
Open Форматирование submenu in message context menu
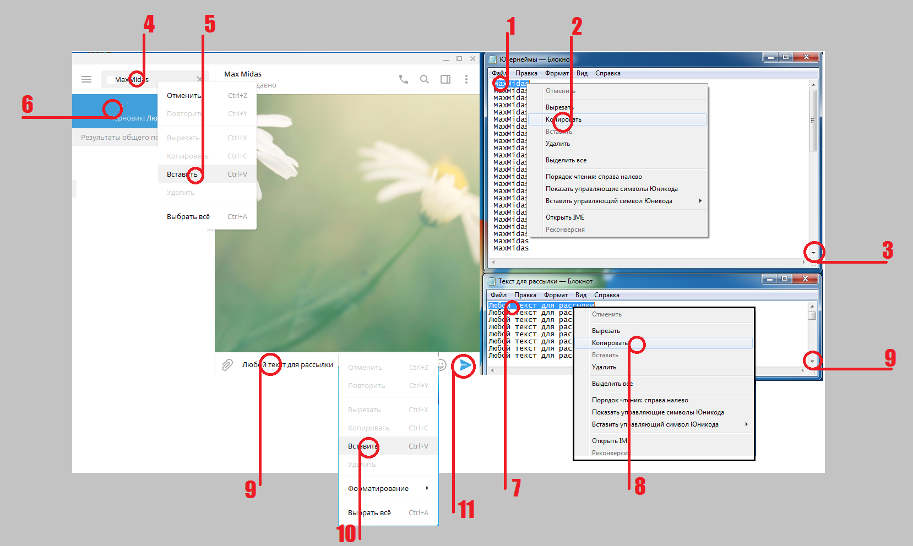(x=388, y=488)
